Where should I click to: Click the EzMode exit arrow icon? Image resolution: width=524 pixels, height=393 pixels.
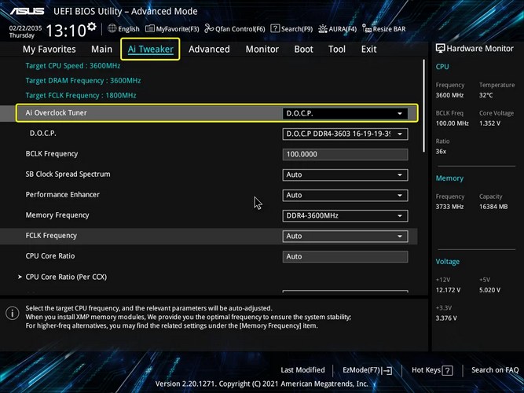click(x=387, y=370)
